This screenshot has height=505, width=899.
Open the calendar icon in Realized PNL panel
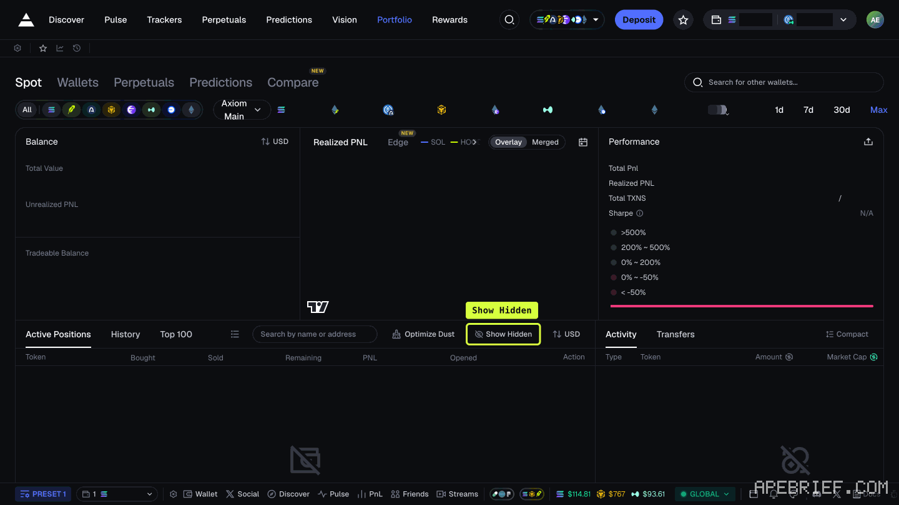(x=583, y=142)
